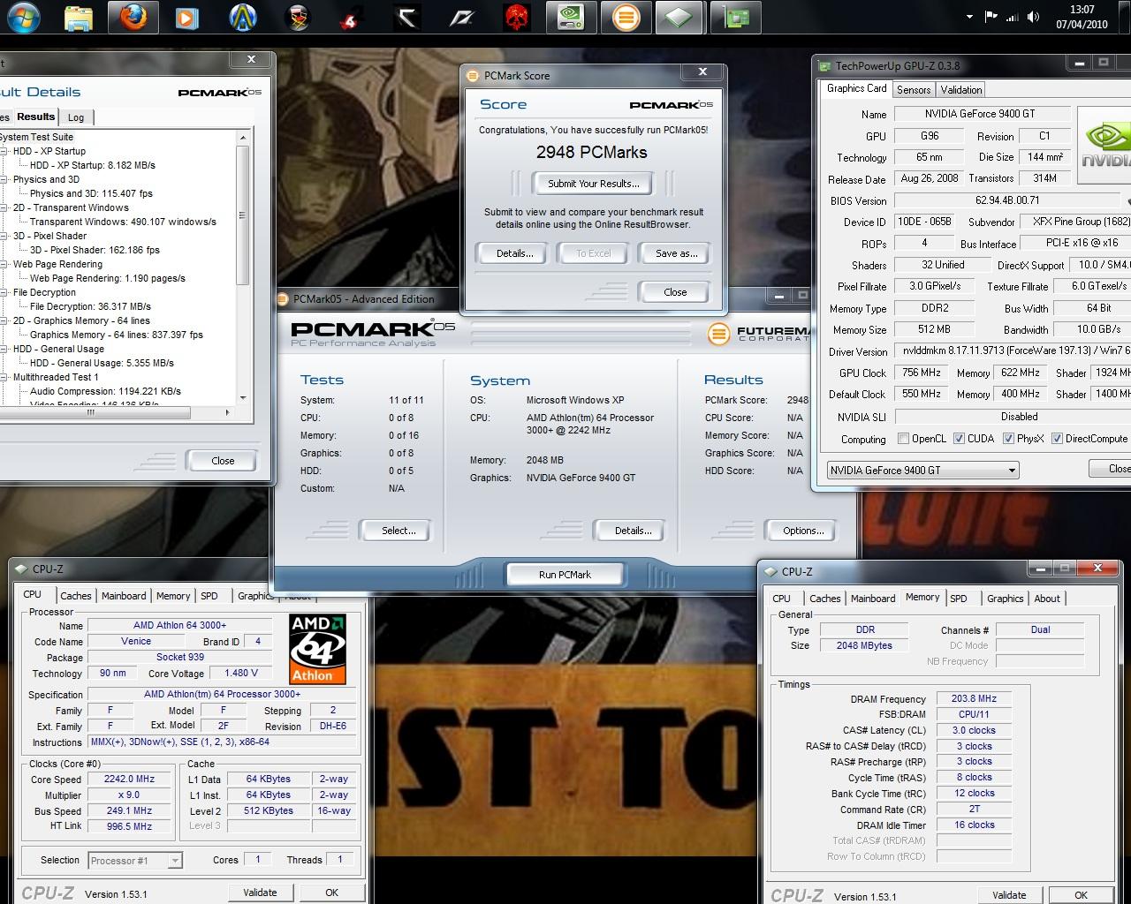
Task: Click the taskbar clock showing 13:07
Action: [x=1082, y=17]
